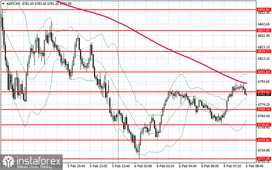Viewport: 272px width, 170px height.
Task: Click the 6 Feb 07:20 time label
Action: [232, 166]
